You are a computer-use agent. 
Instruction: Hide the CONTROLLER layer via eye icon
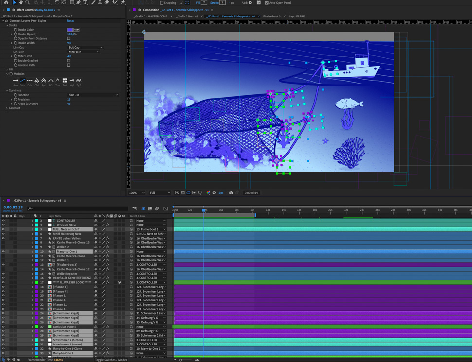click(3, 221)
